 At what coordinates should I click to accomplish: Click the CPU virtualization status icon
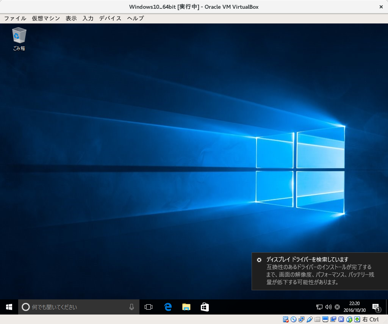coord(341,319)
